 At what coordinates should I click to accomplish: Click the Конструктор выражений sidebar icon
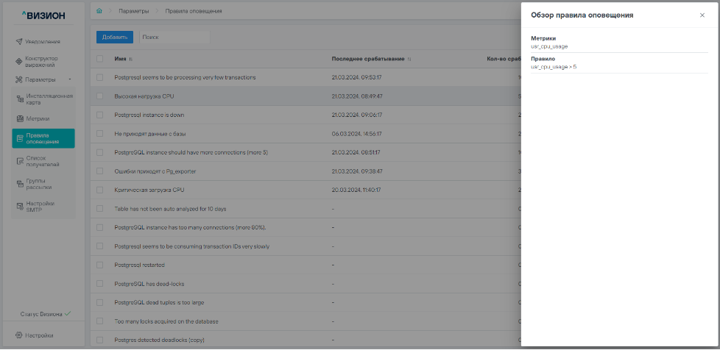click(19, 61)
